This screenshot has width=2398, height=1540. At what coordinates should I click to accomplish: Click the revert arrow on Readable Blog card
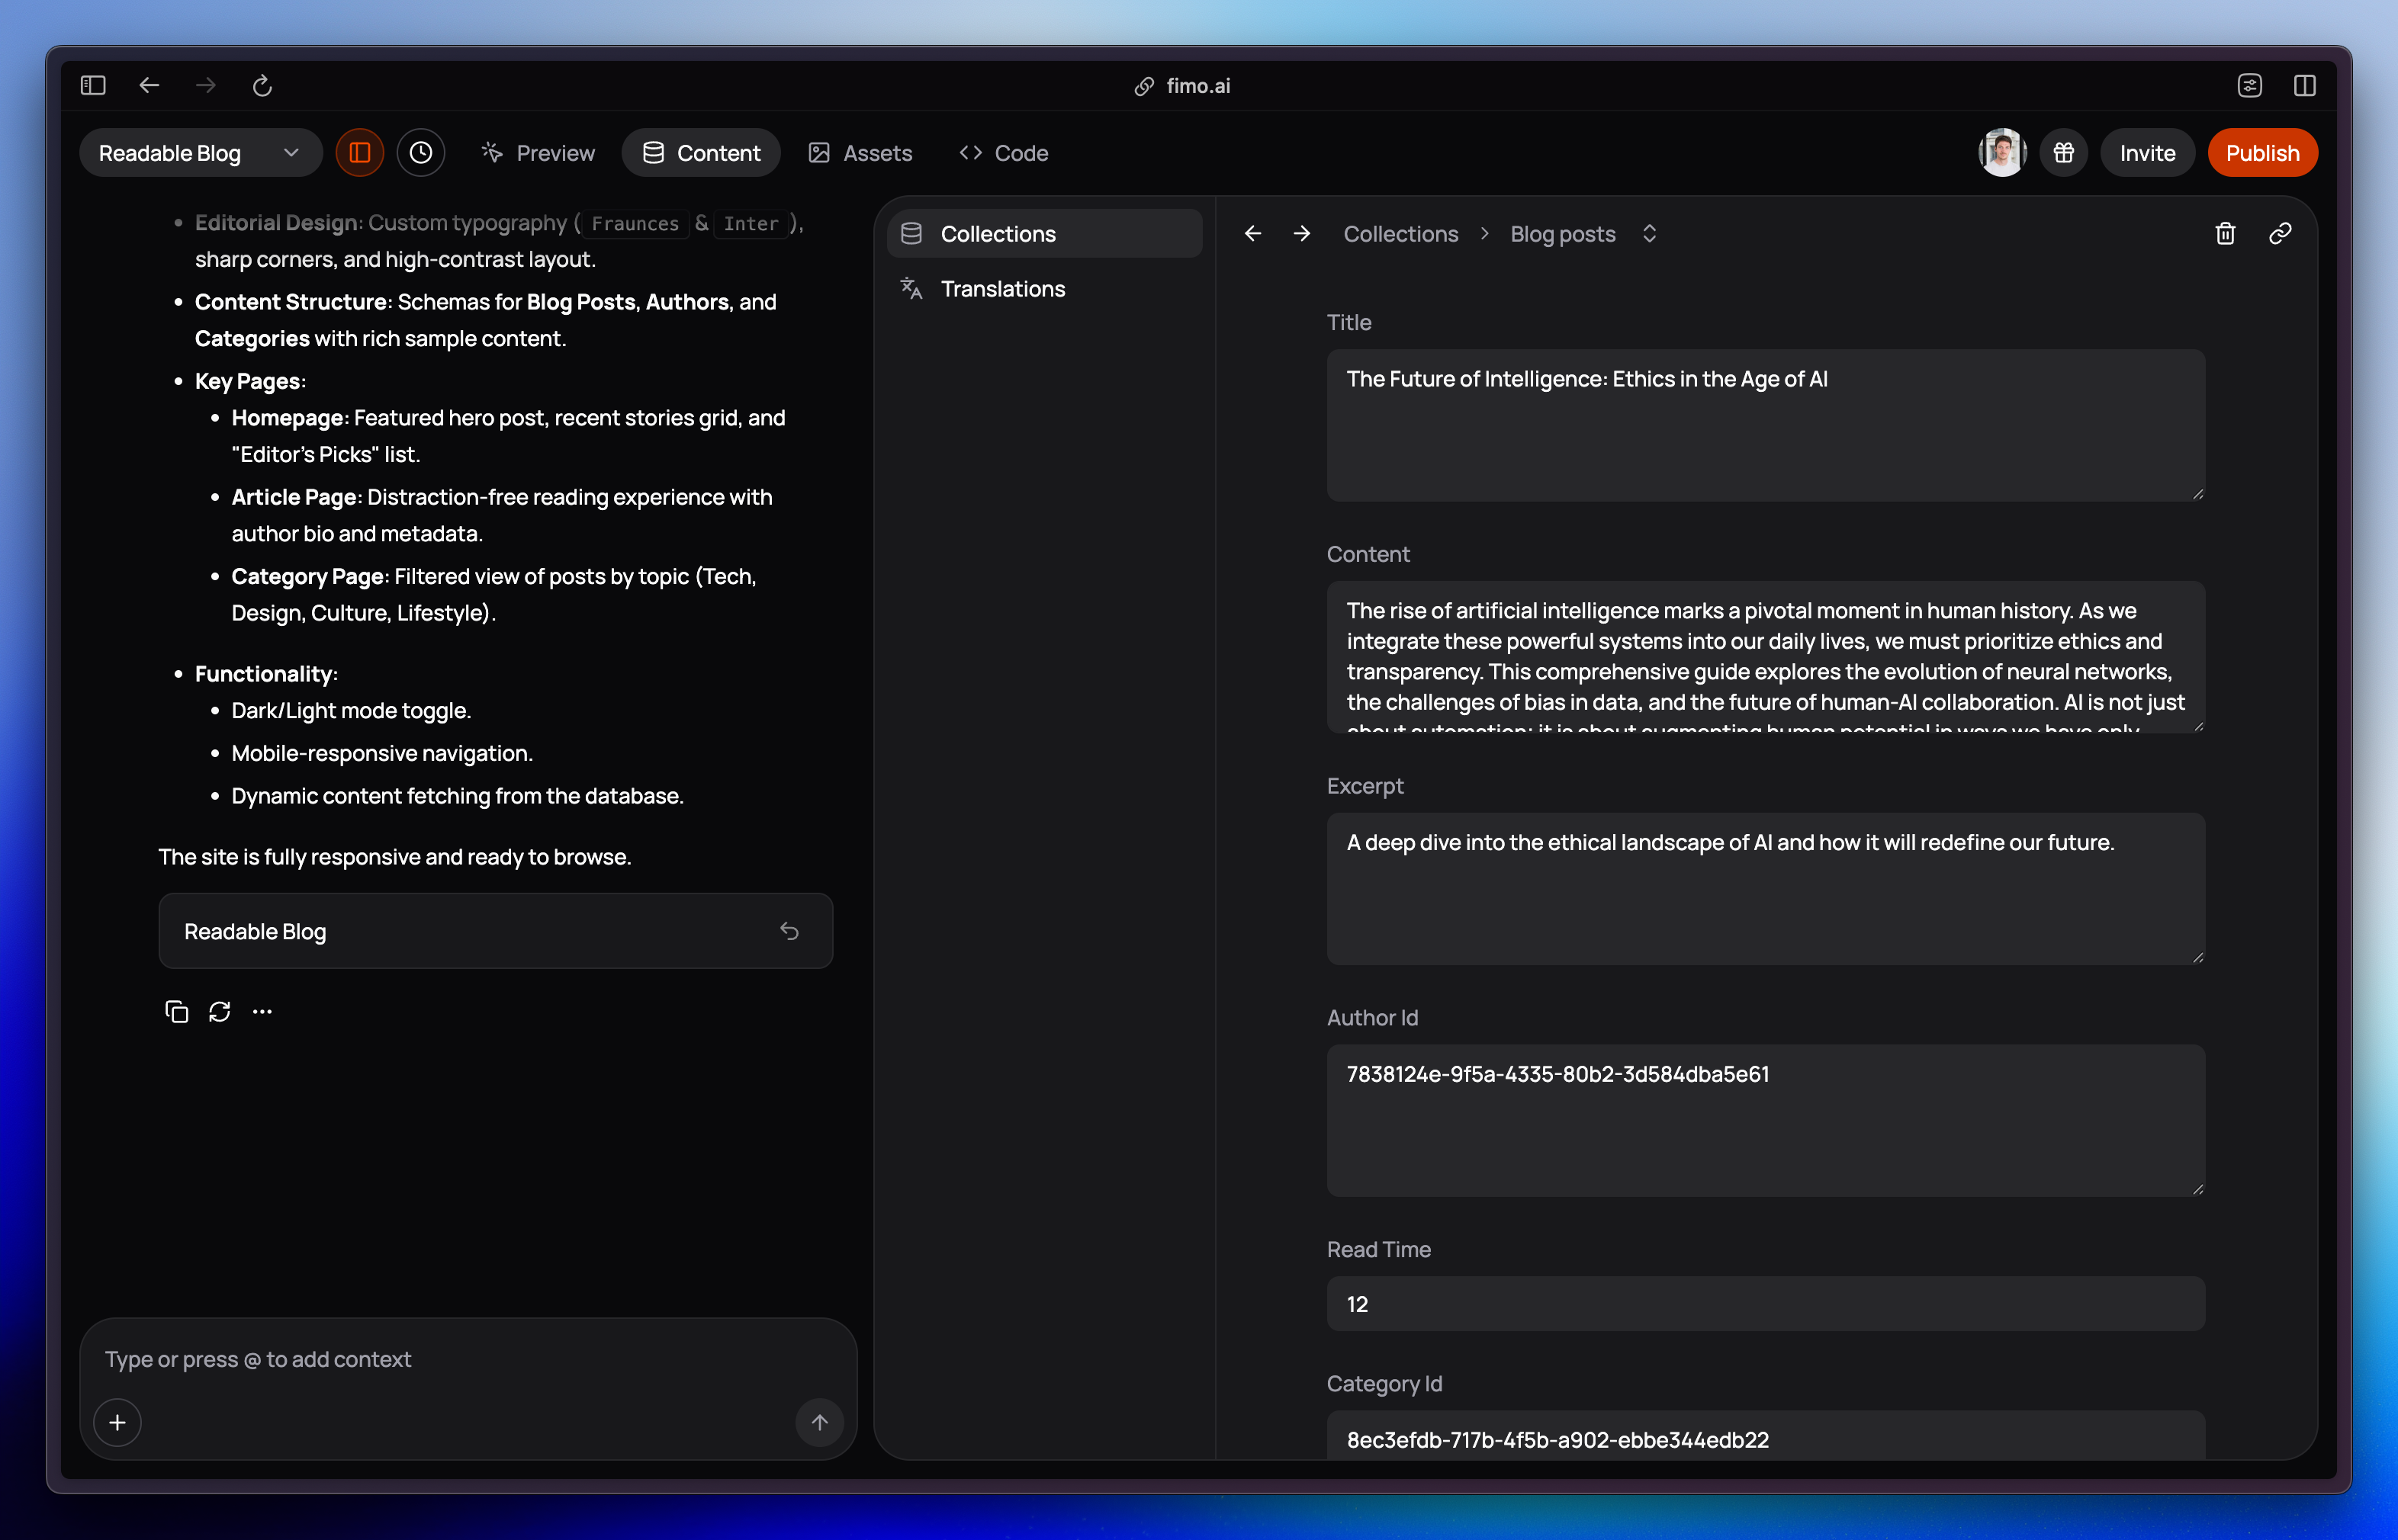click(789, 931)
